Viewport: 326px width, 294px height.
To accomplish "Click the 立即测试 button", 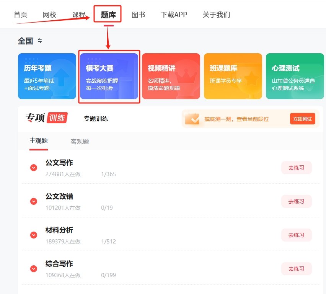I will pyautogui.click(x=302, y=119).
